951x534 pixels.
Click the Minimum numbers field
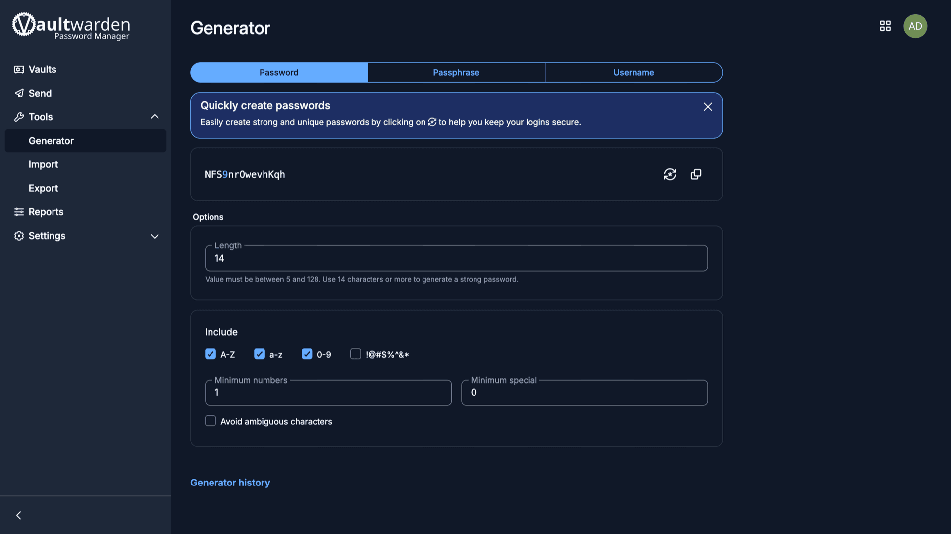point(328,392)
